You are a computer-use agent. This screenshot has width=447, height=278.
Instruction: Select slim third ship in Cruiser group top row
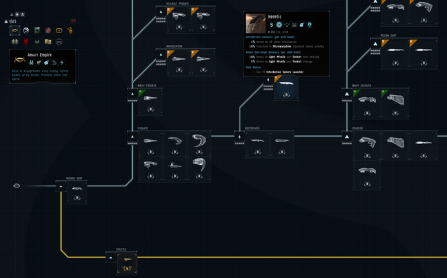point(424,146)
